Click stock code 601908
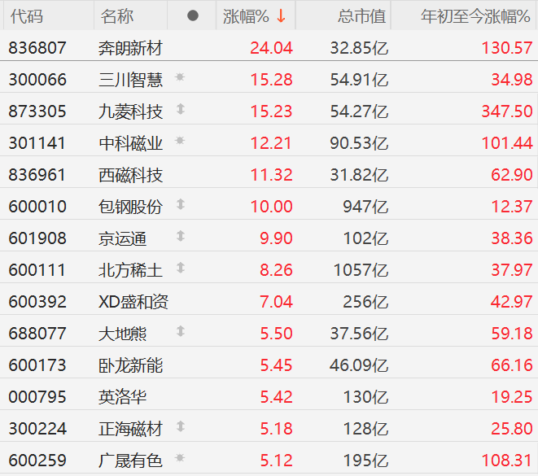The width and height of the screenshot is (538, 476). click(37, 238)
